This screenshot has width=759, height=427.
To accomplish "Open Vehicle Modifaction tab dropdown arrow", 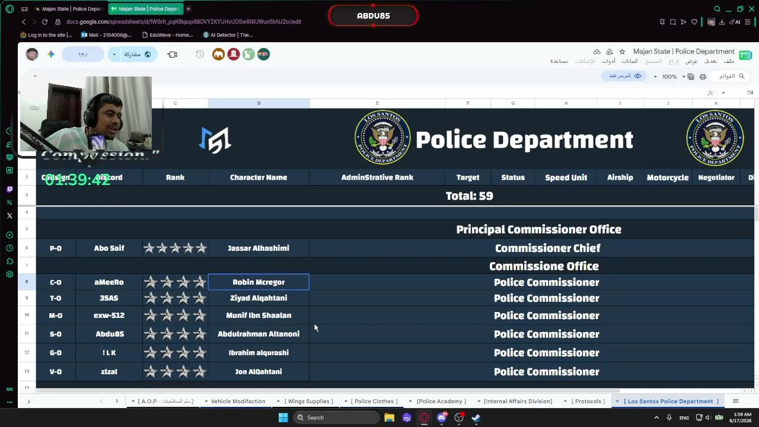I will click(206, 401).
